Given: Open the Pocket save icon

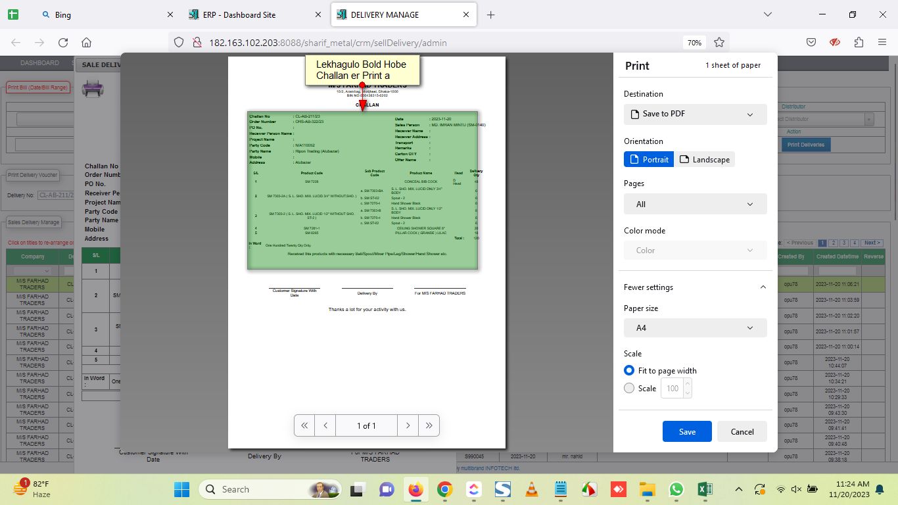Looking at the screenshot, I should tap(811, 43).
